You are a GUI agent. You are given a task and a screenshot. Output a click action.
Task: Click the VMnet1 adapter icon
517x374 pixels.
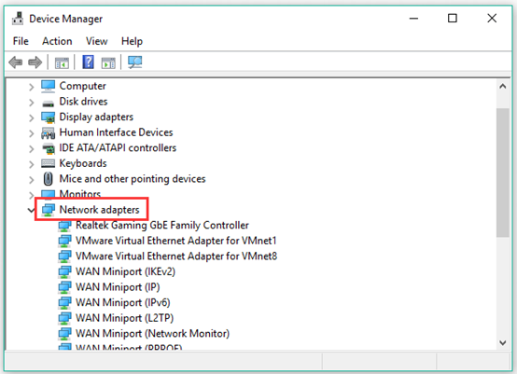pos(64,241)
